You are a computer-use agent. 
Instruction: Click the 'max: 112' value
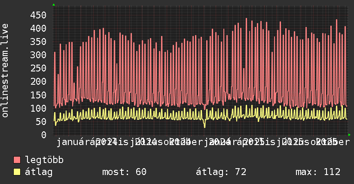318,172
